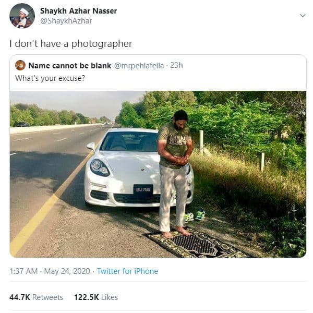Screen dimensions: 313x313
Task: Select the "I don't have a photographer" text
Action: click(70, 44)
